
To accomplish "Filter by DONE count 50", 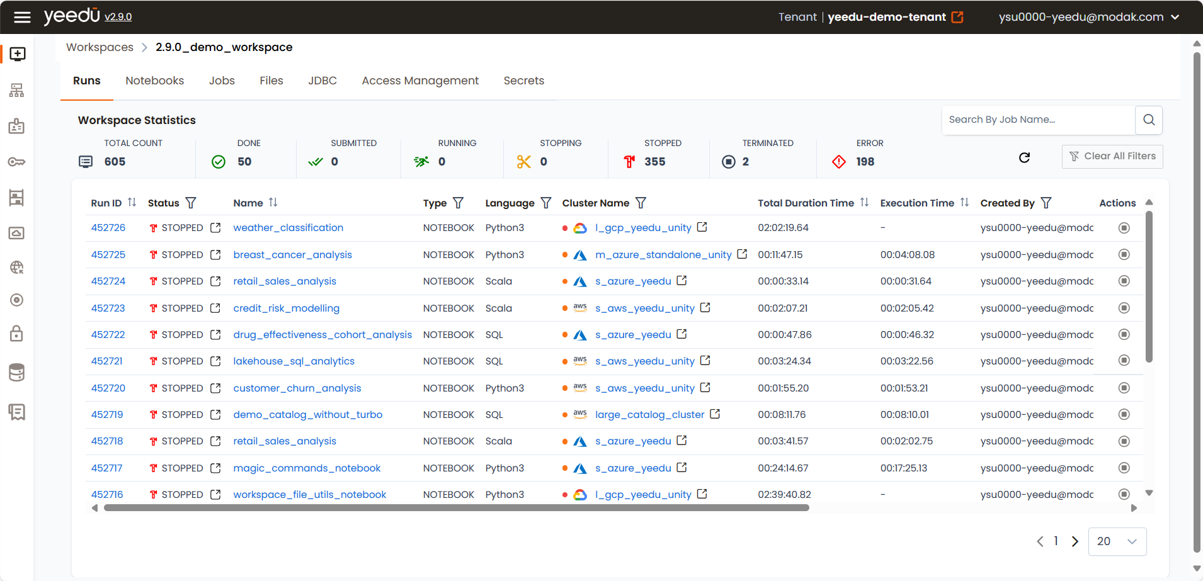I will (x=244, y=162).
